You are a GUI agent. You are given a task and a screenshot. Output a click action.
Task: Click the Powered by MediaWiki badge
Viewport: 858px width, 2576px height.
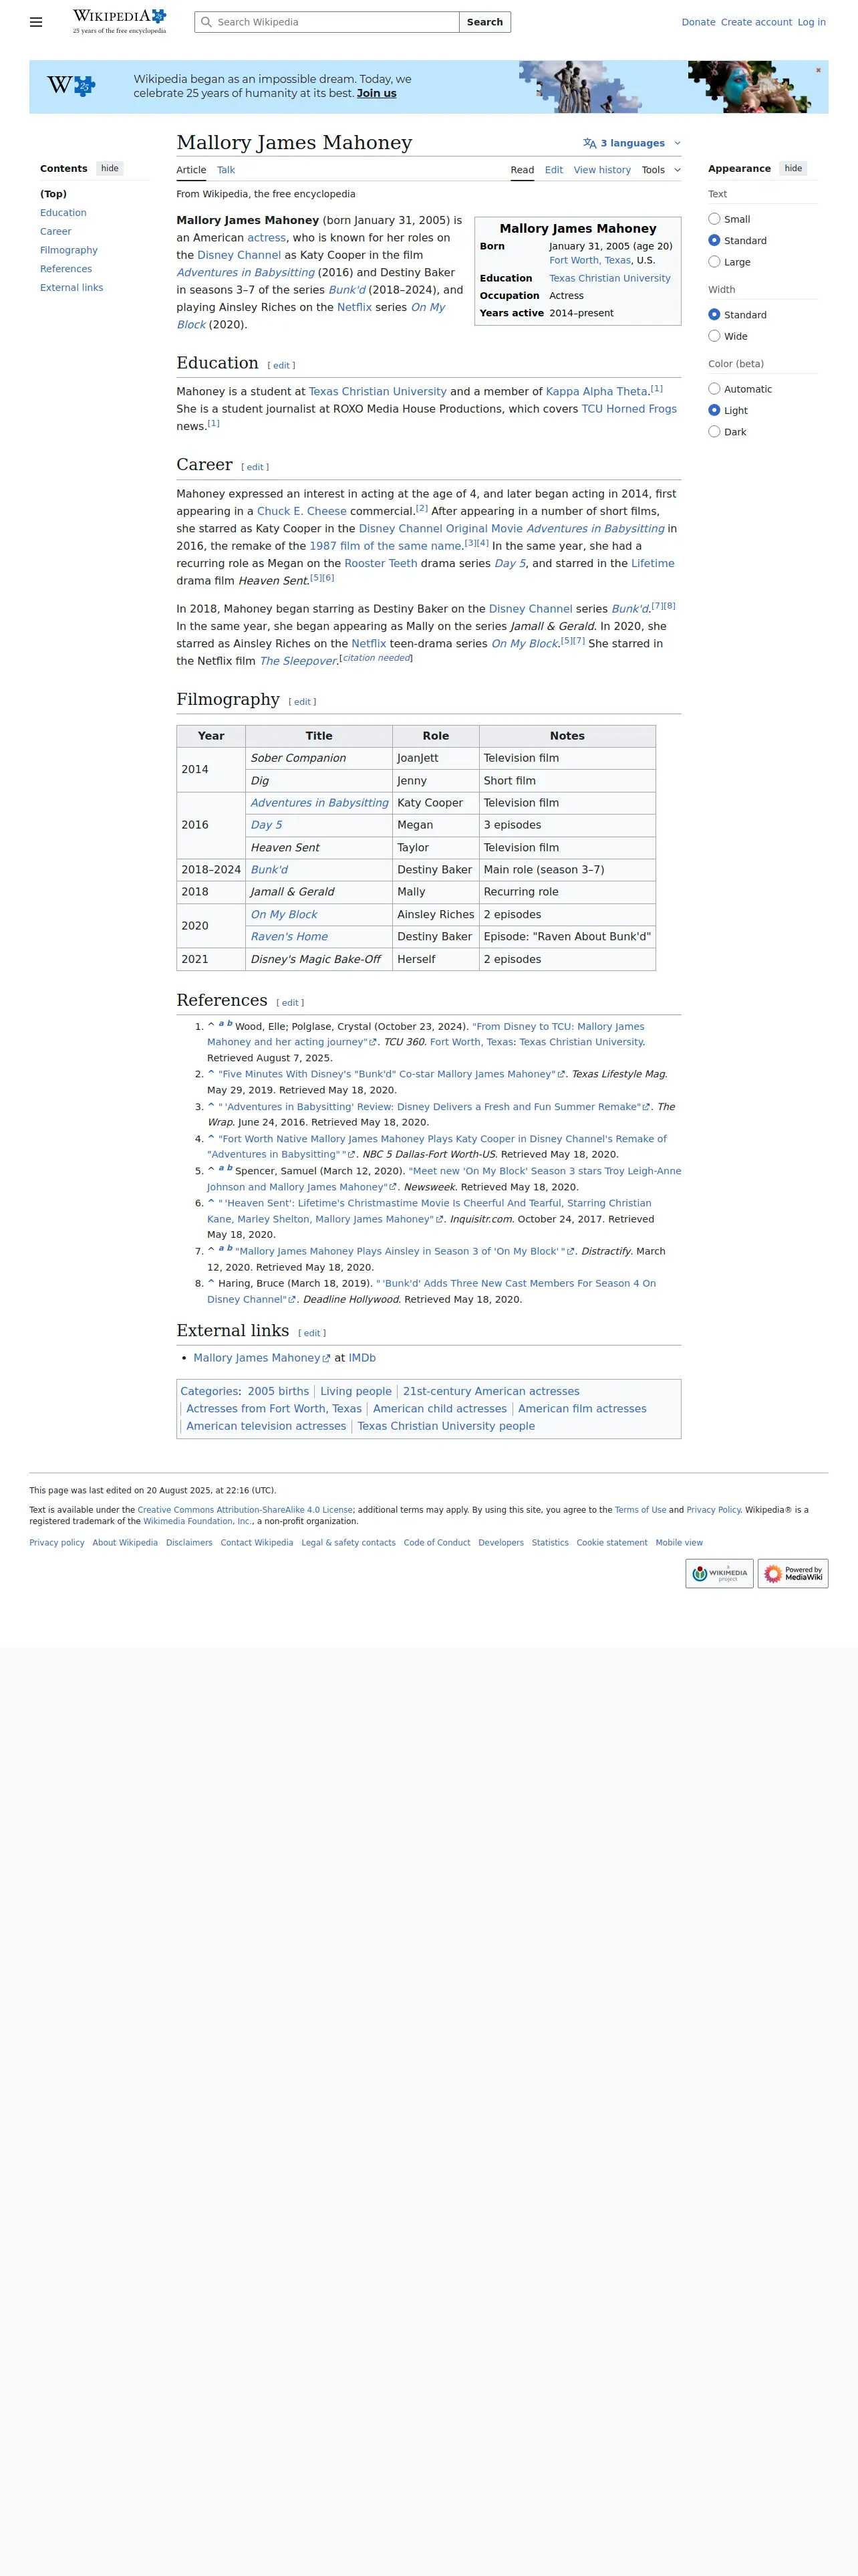(x=793, y=1573)
